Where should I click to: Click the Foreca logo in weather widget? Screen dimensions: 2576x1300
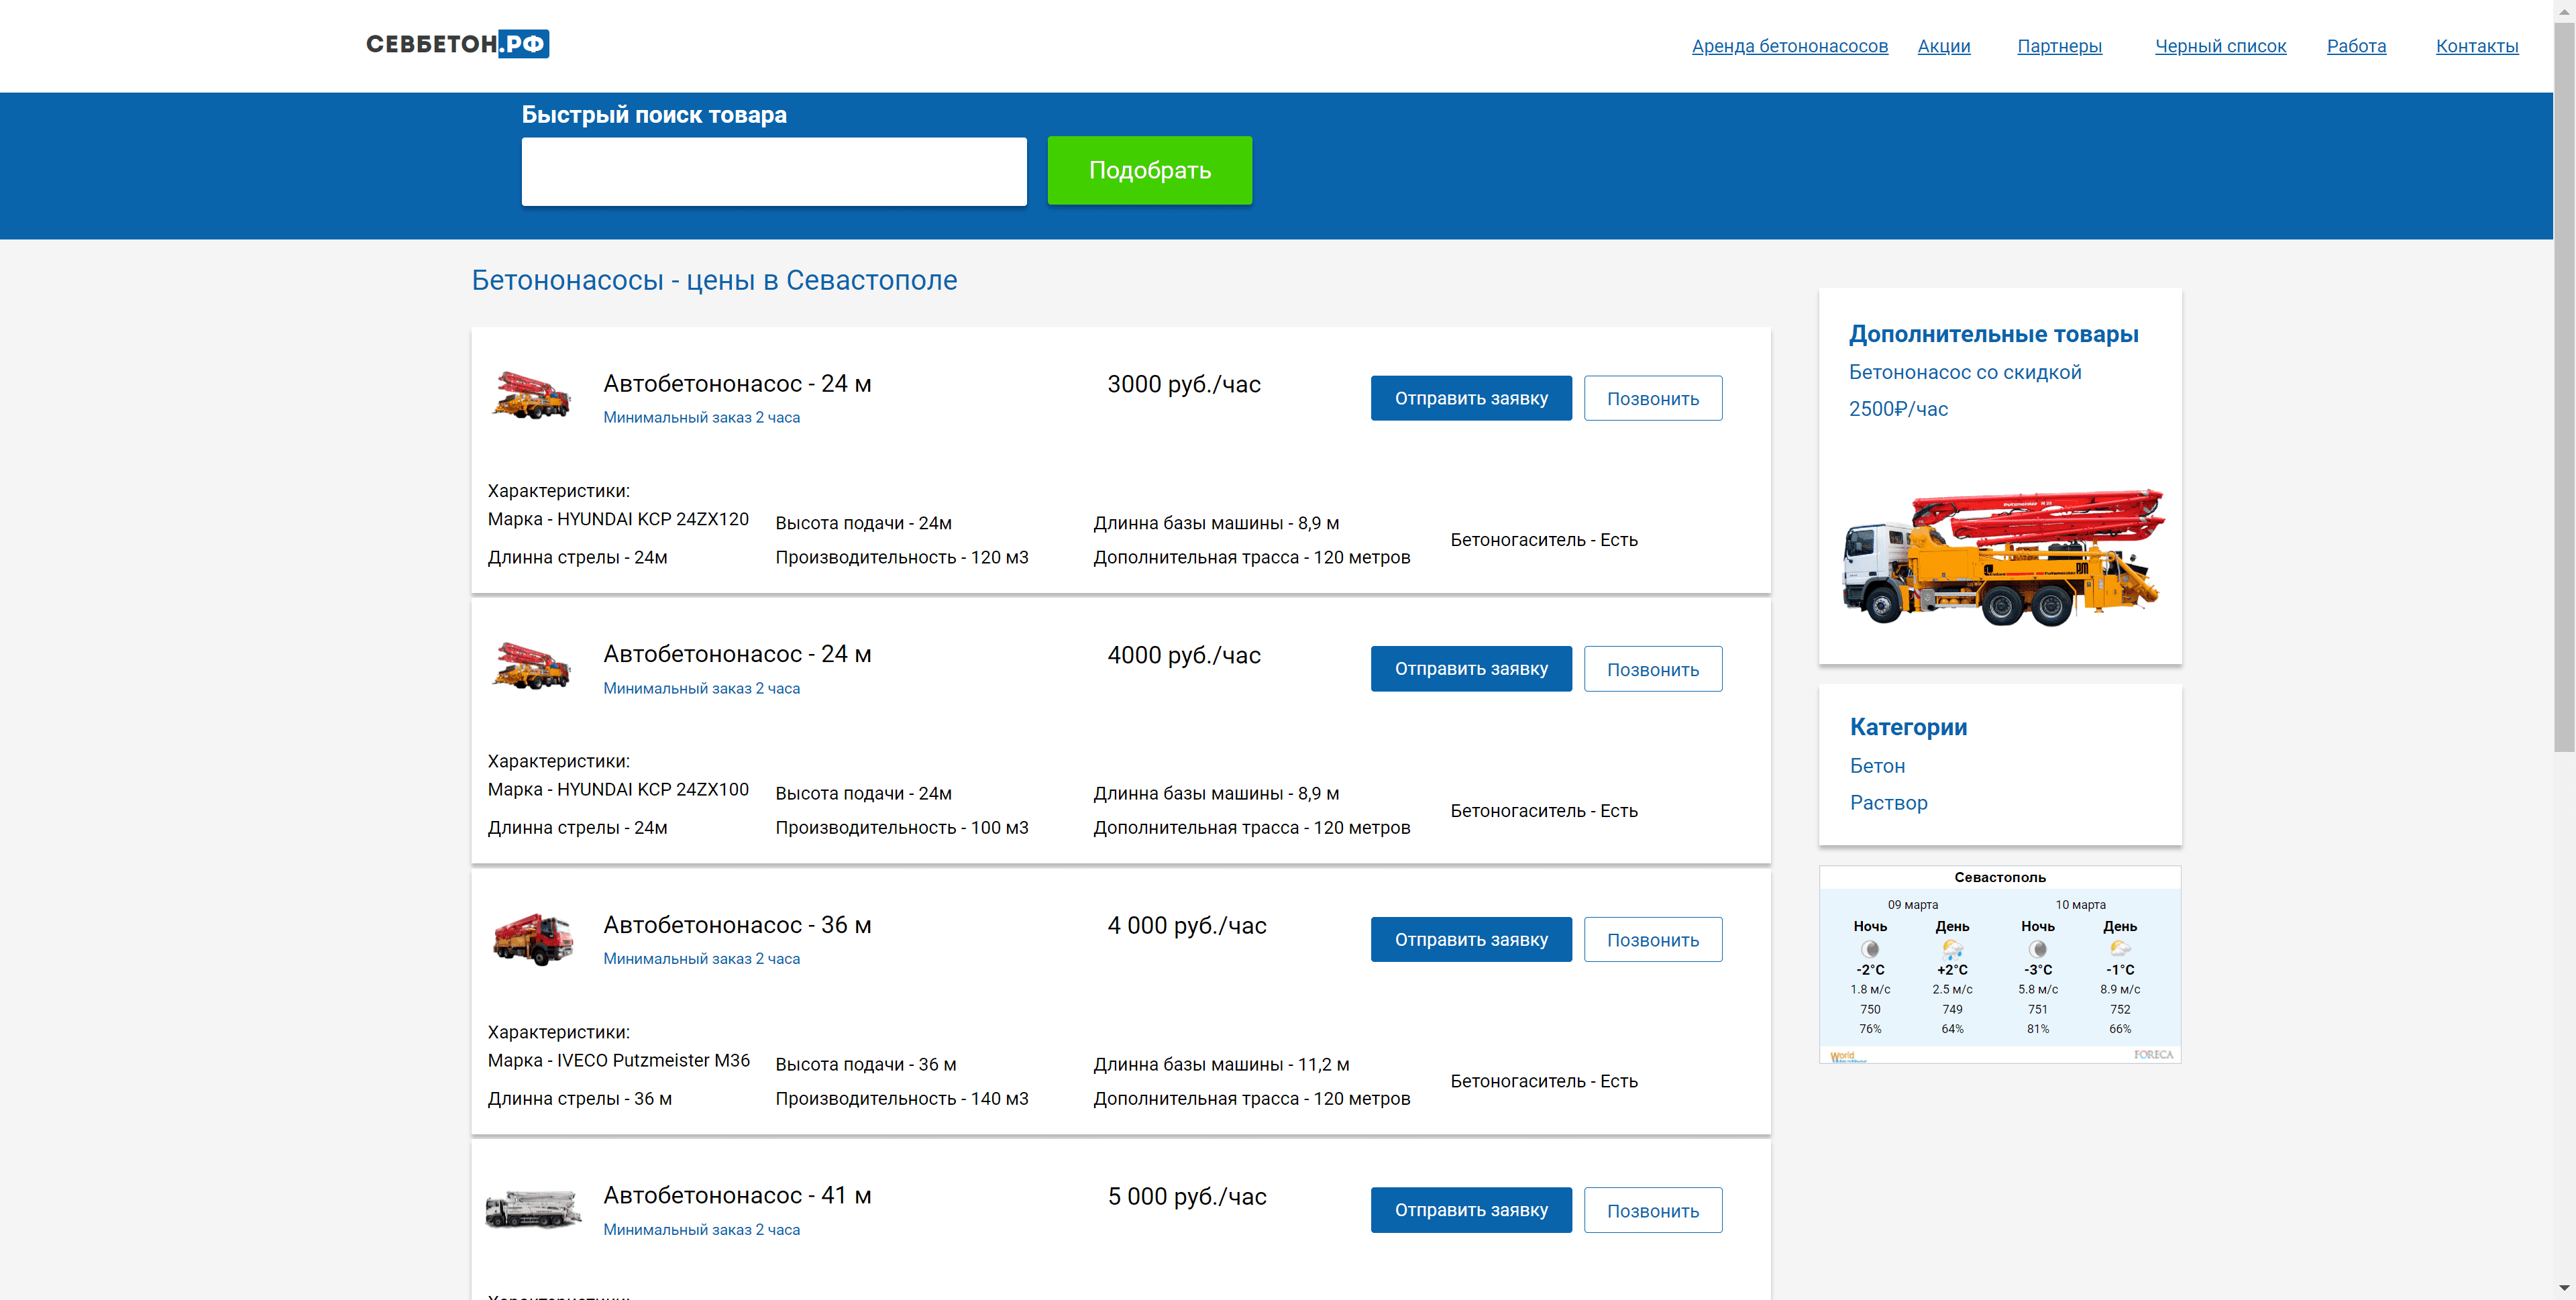point(2153,1054)
